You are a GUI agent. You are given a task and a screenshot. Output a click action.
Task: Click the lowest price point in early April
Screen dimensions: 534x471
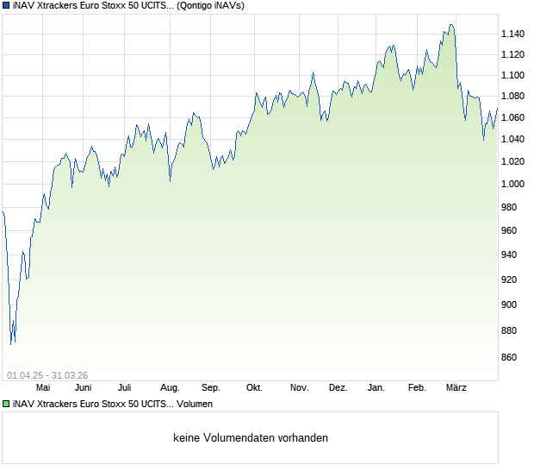pyautogui.click(x=11, y=344)
